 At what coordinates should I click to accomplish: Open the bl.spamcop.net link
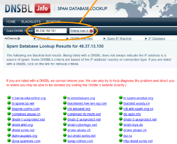click(23, 103)
